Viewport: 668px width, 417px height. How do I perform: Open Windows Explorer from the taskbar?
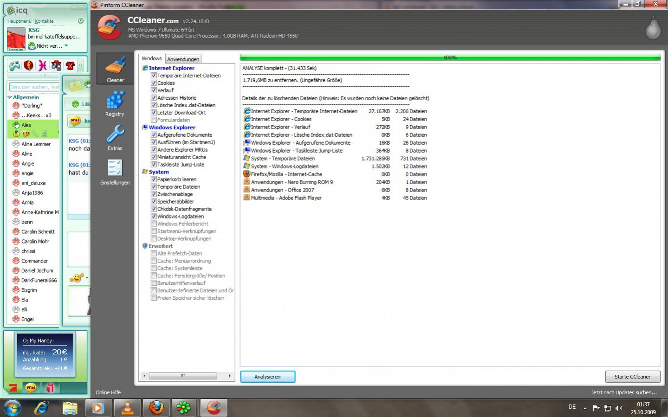pos(70,408)
